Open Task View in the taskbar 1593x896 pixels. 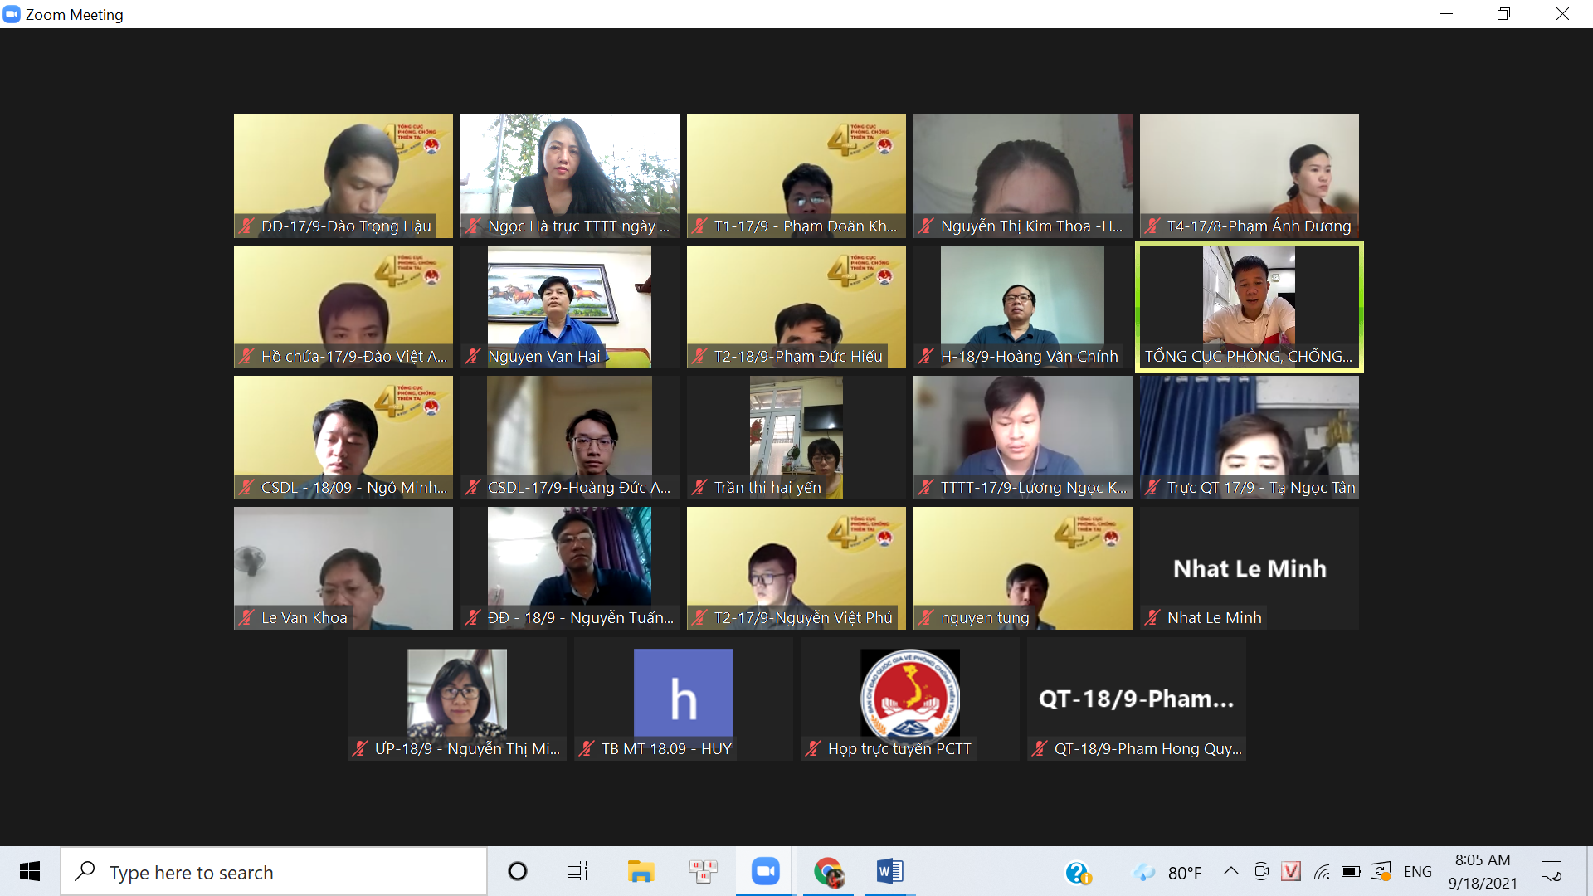tap(577, 871)
